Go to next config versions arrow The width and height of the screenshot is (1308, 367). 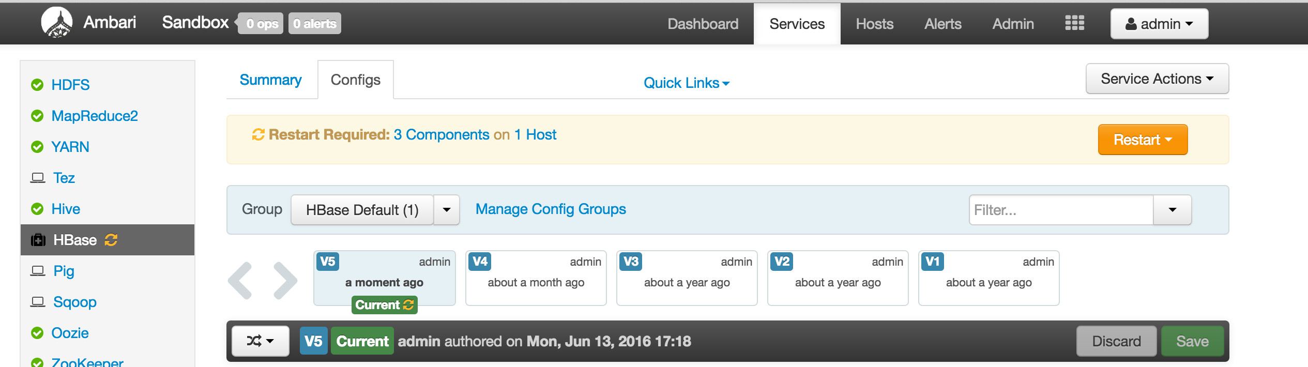pyautogui.click(x=285, y=281)
